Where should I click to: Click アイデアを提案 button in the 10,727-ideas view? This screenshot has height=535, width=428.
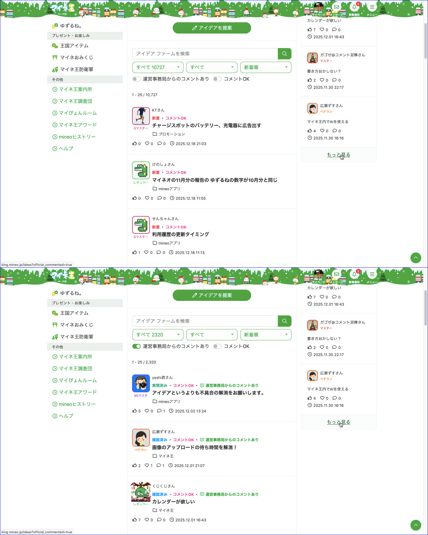[212, 28]
